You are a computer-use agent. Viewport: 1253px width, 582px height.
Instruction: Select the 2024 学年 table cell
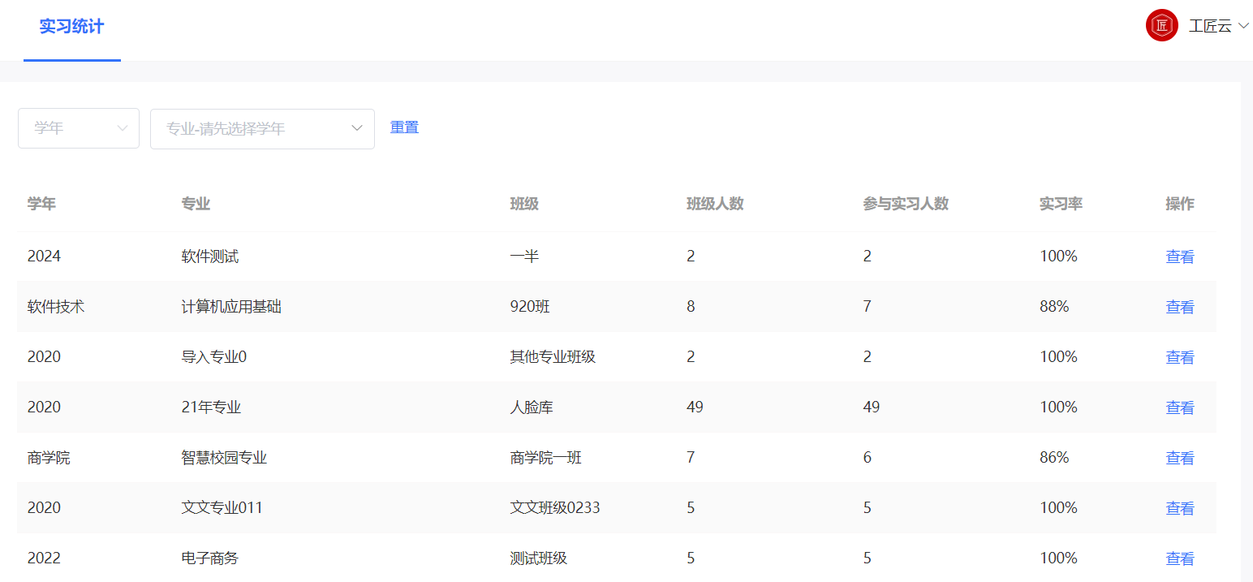(44, 256)
